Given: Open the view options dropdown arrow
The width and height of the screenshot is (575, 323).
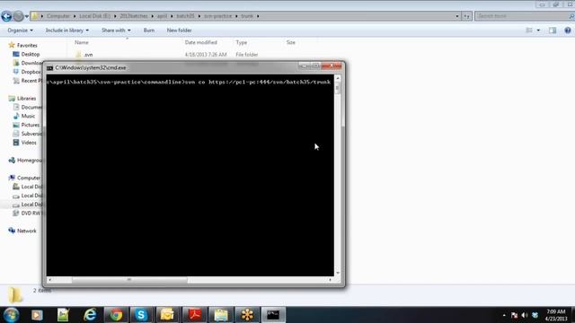Looking at the screenshot, I should [538, 31].
